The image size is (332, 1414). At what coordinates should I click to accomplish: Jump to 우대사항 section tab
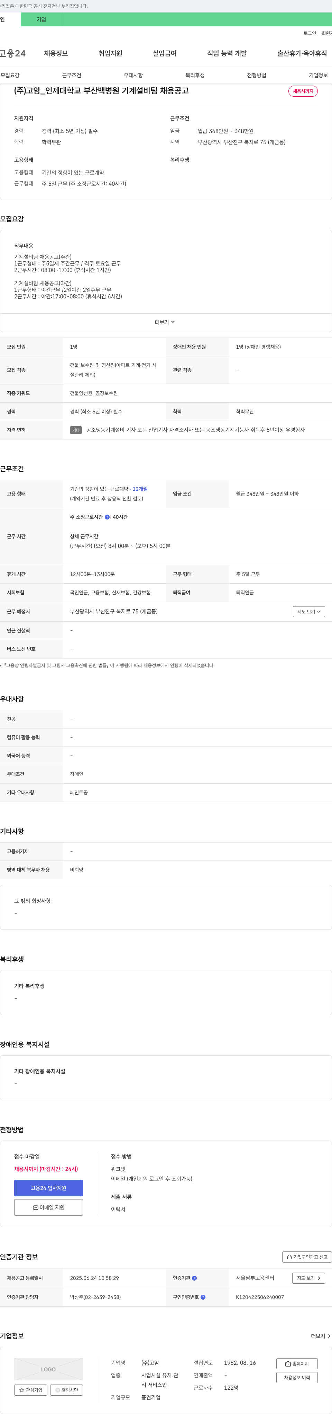133,75
